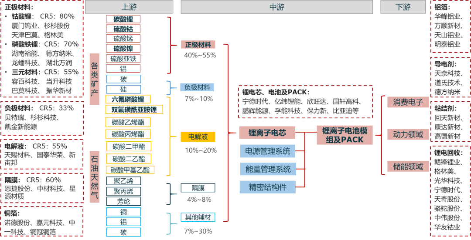Select the 电解液 orange label
Image resolution: width=471 pixels, height=240 pixels.
198,137
